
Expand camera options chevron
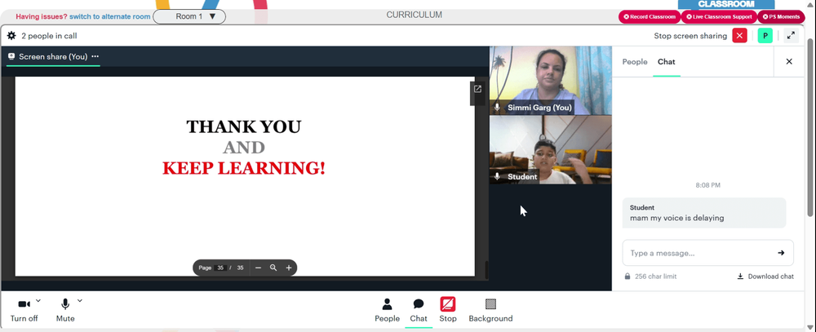[x=38, y=300]
